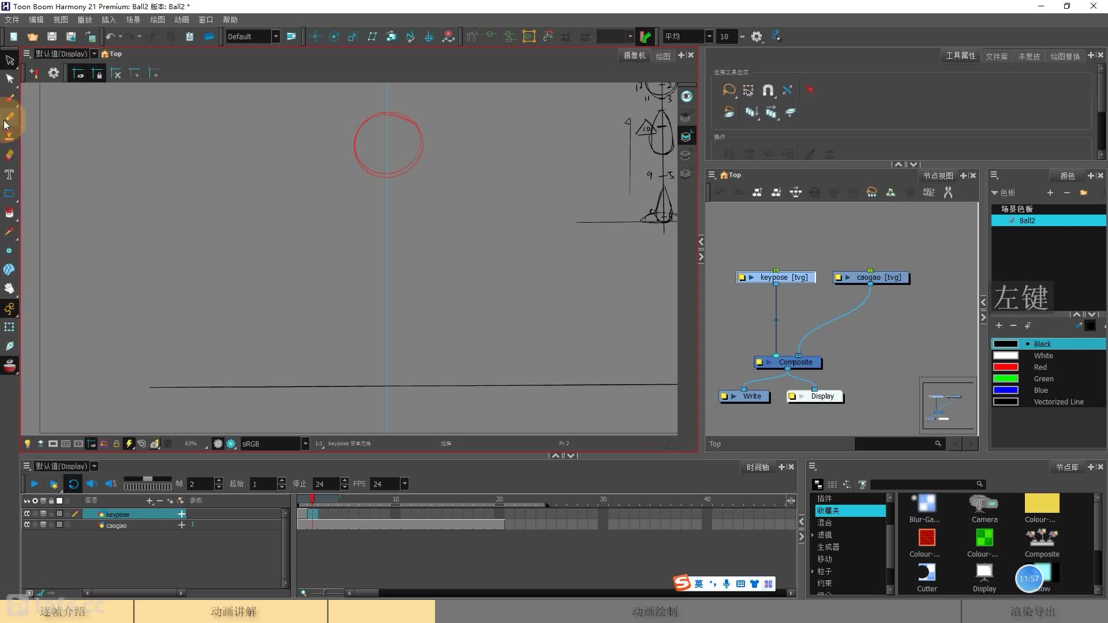The image size is (1108, 623).
Task: Toggle the yellow enable square on the keypose node
Action: (x=742, y=277)
